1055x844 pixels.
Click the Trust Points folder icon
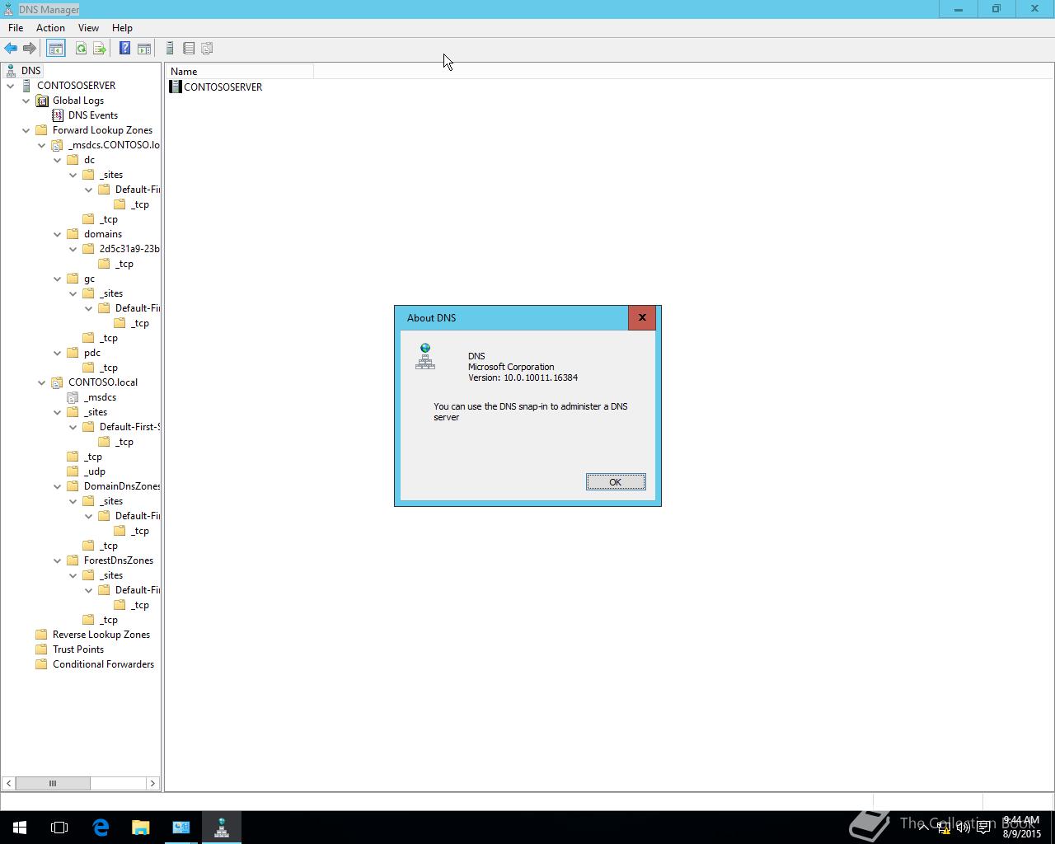point(42,649)
